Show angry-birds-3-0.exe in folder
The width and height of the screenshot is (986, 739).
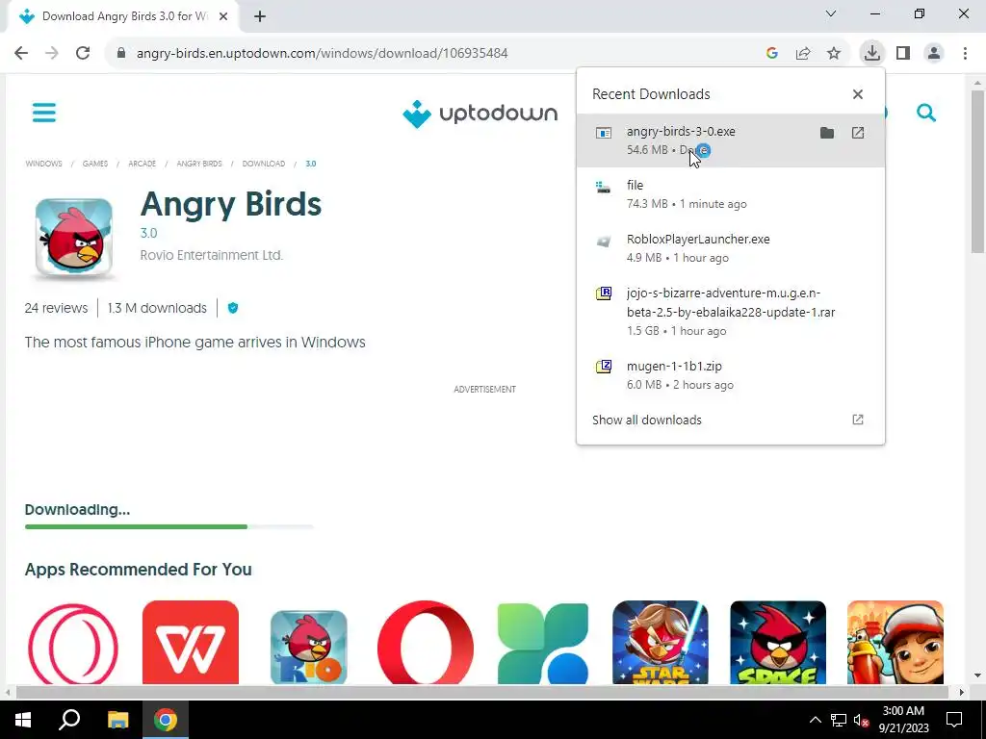(x=827, y=133)
